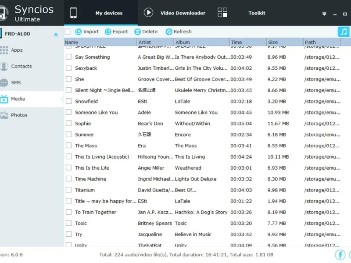Sort by the Size column header
The width and height of the screenshot is (351, 263).
coord(285,42)
